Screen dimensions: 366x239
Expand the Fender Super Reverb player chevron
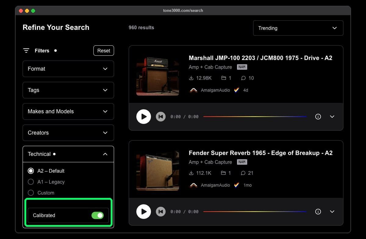pos(332,212)
